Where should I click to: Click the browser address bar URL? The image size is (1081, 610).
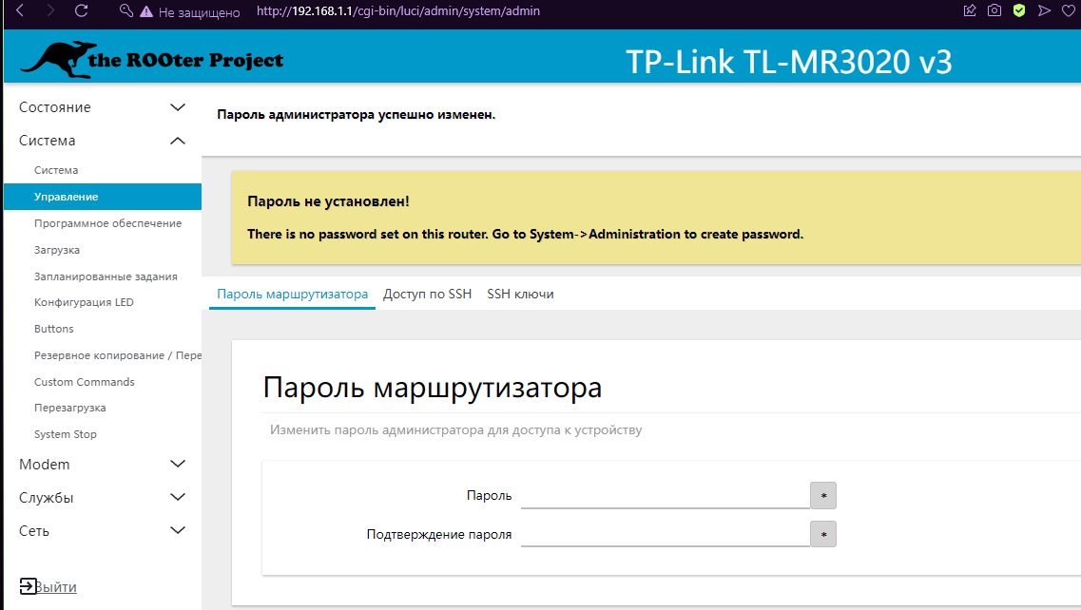(398, 11)
